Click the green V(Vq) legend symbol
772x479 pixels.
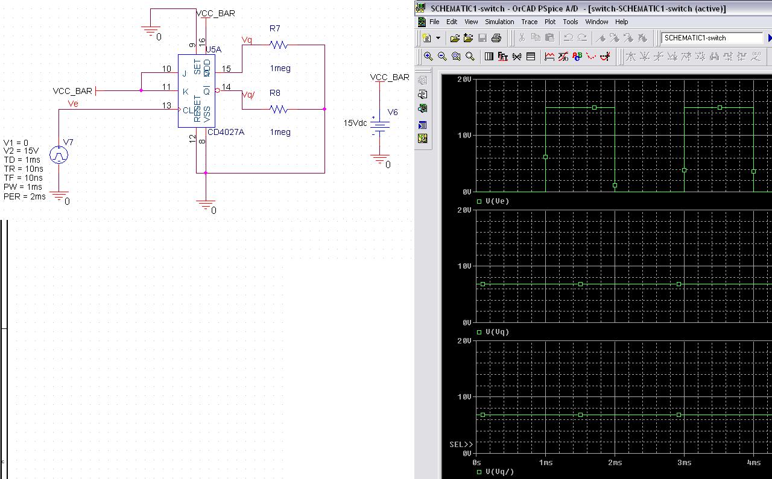click(x=479, y=332)
